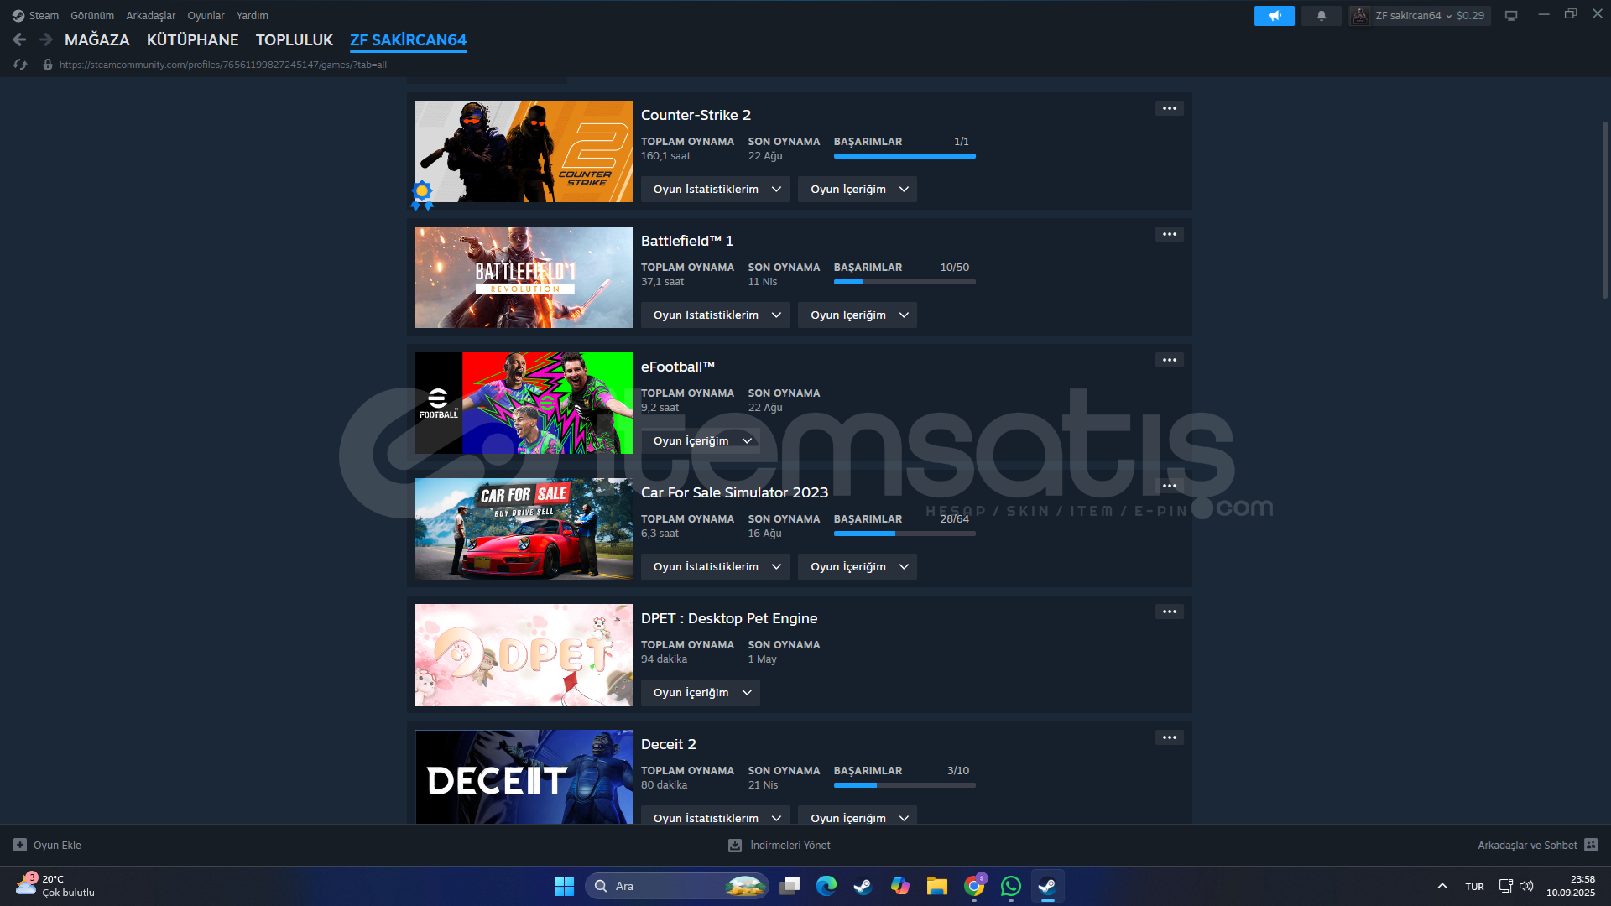This screenshot has height=906, width=1611.
Task: Open the notifications bell
Action: (1322, 15)
